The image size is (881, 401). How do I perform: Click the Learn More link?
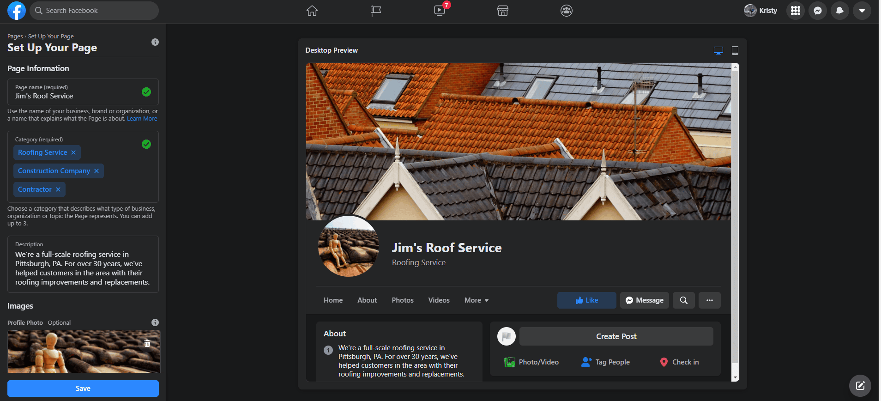[x=142, y=119]
